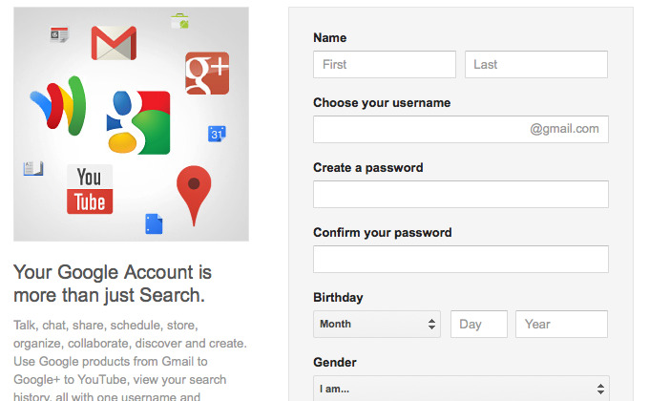Focus the Last name field
Image resolution: width=649 pixels, height=401 pixels.
(536, 64)
